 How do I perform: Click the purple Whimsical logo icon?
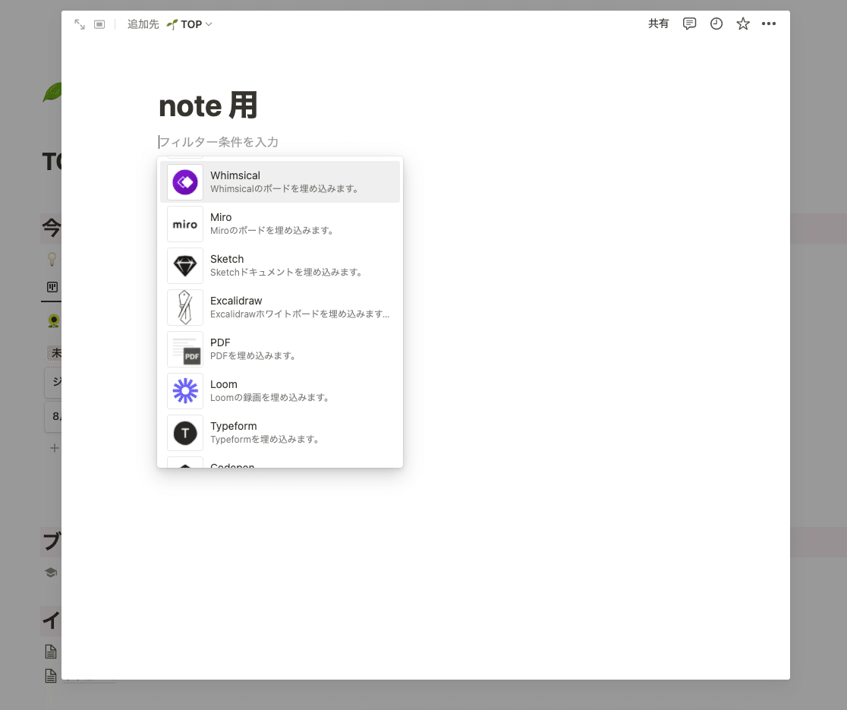[185, 182]
